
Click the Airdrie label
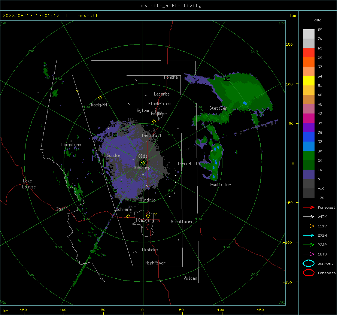pyautogui.click(x=148, y=200)
